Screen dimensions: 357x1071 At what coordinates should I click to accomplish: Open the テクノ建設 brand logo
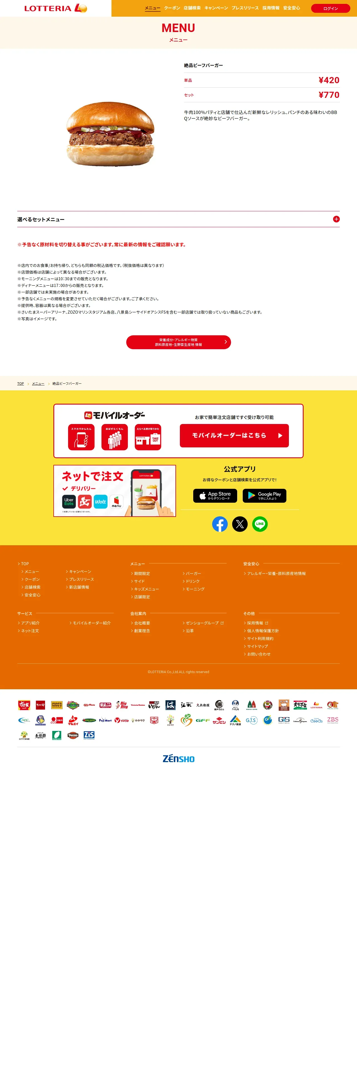click(x=235, y=720)
